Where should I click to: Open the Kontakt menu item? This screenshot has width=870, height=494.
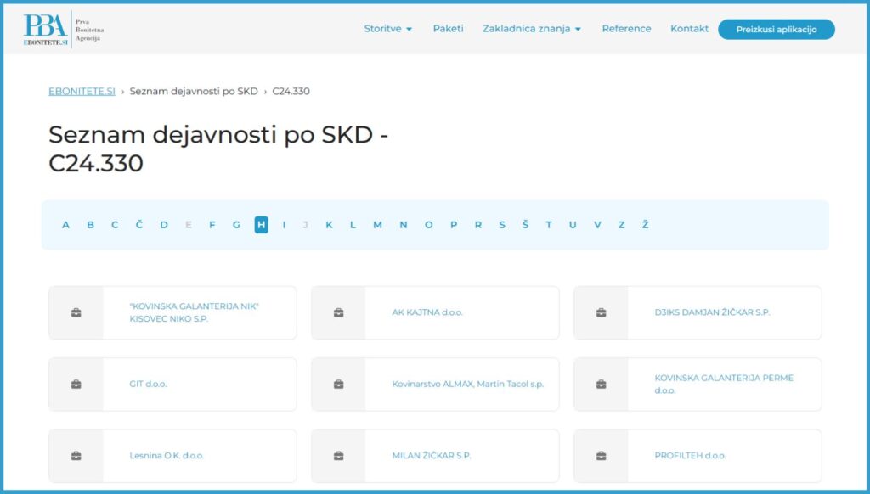coord(689,29)
